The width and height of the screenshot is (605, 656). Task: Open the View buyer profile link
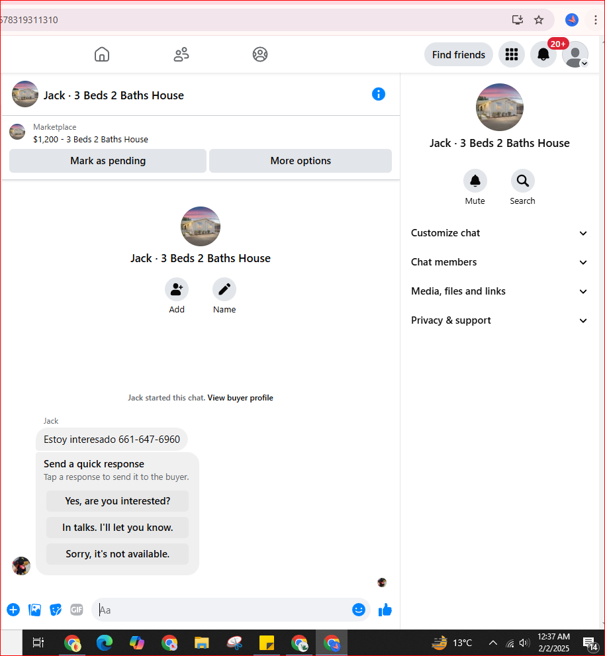point(240,398)
